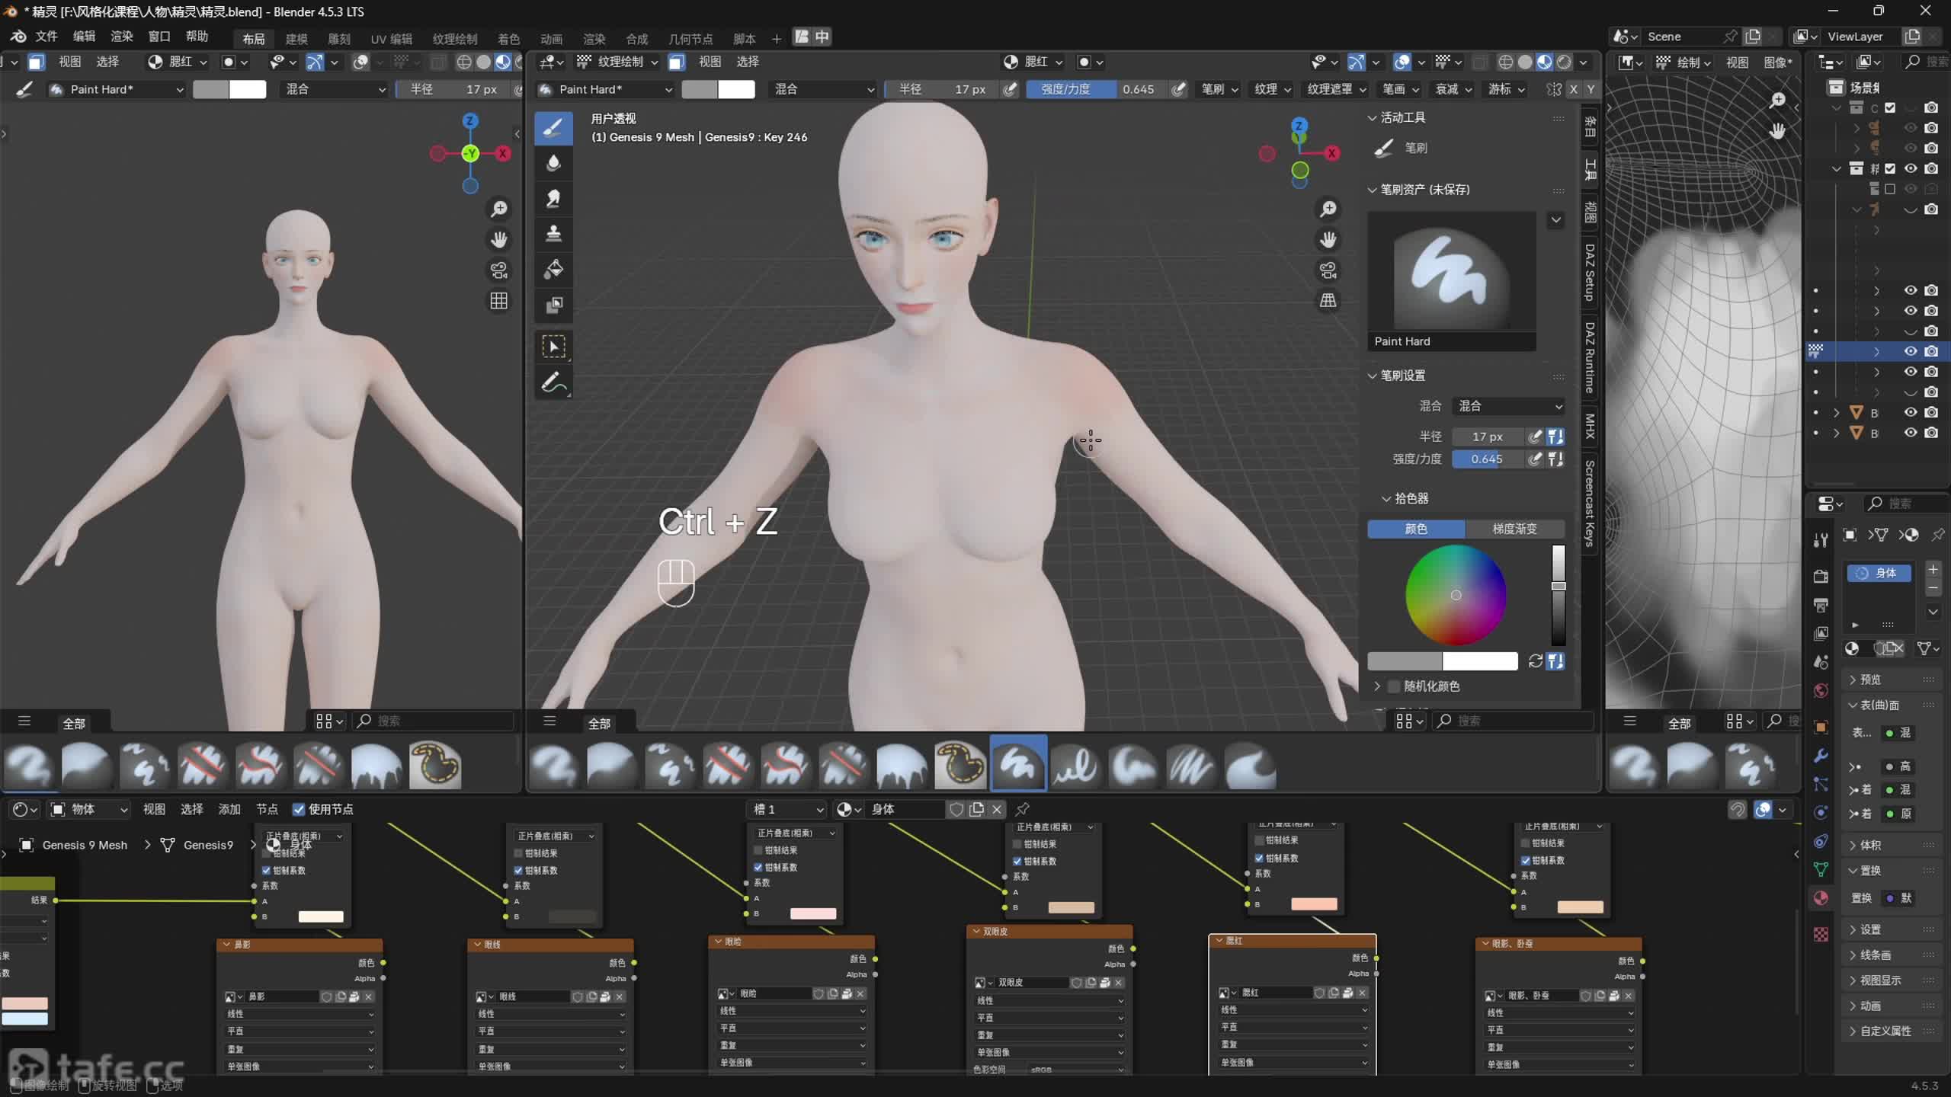Screen dimensions: 1951x1097
Task: Switch to the 雕刻 workspace tab
Action: pyautogui.click(x=338, y=39)
